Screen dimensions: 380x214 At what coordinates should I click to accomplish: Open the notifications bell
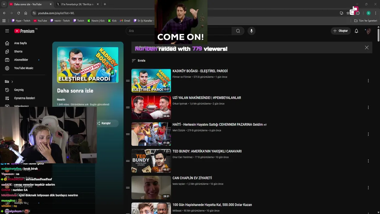click(357, 31)
